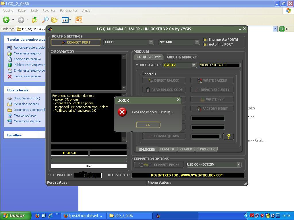Open the Back button history arrow
294x220 pixels.
click(13, 20)
